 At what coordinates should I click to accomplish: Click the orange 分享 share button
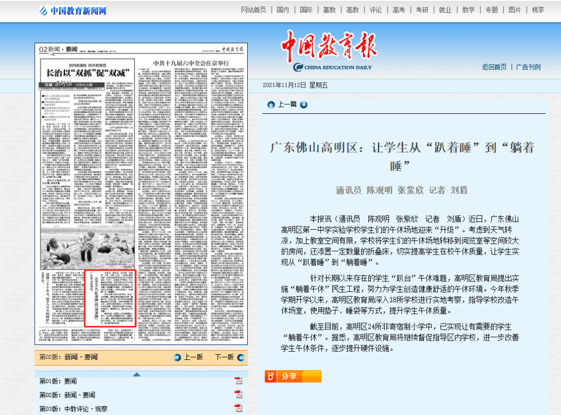coord(292,377)
